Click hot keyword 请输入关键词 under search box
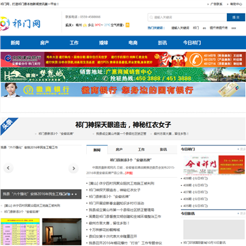The height and width of the screenshot is (246, 246). click(x=180, y=28)
